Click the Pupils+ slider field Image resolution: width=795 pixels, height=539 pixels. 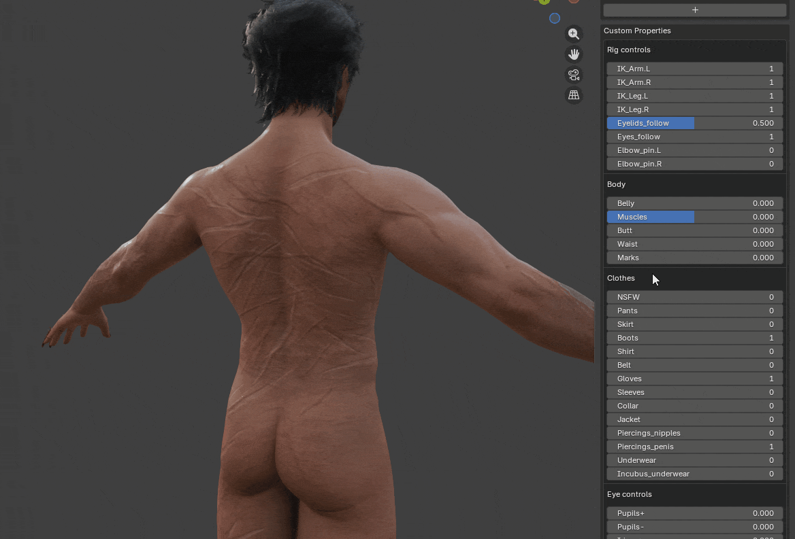pyautogui.click(x=695, y=514)
